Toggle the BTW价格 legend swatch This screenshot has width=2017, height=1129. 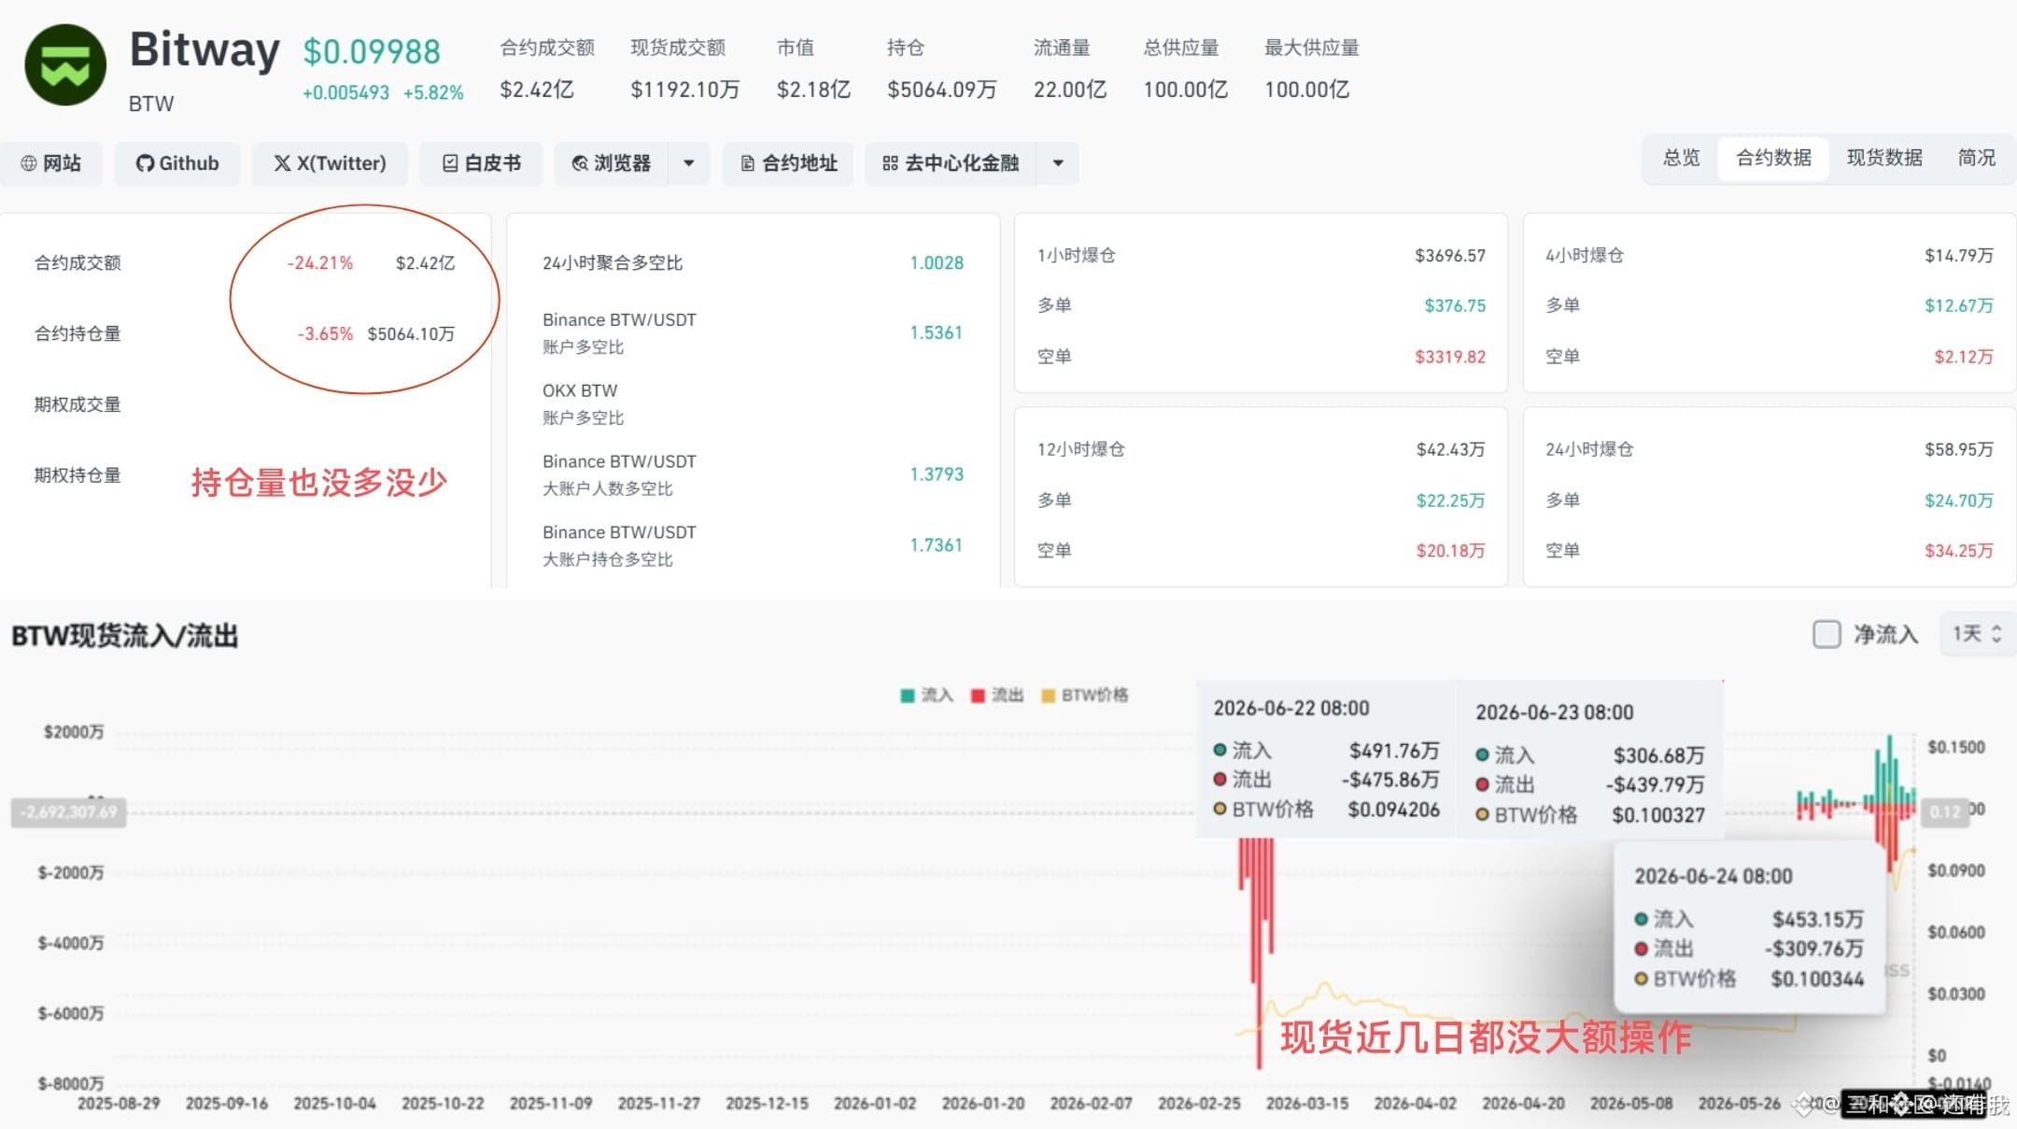(x=1048, y=696)
